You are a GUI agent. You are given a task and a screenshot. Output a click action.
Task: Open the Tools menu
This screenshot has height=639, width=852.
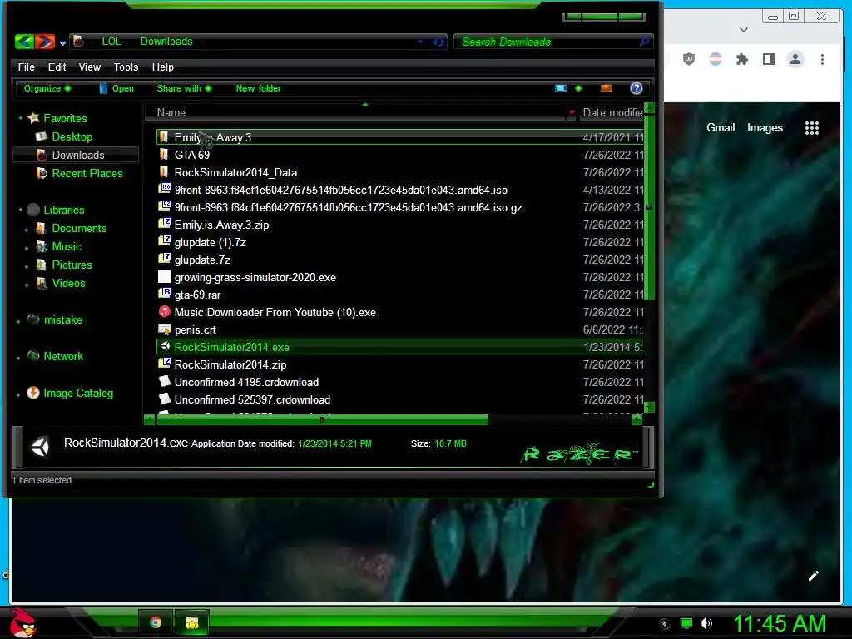(x=126, y=67)
